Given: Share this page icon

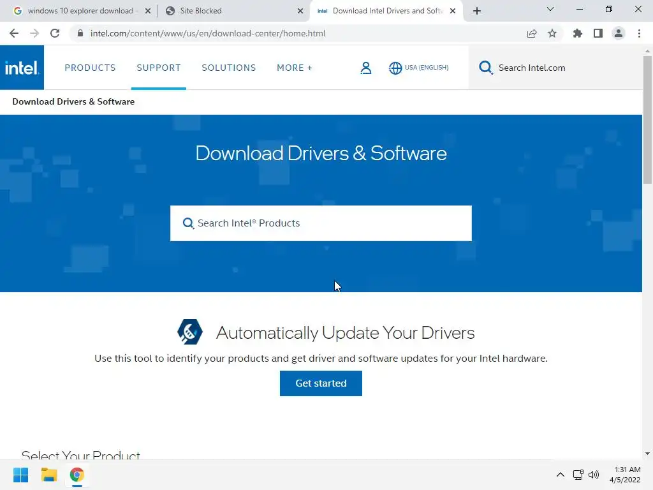Looking at the screenshot, I should (x=532, y=34).
